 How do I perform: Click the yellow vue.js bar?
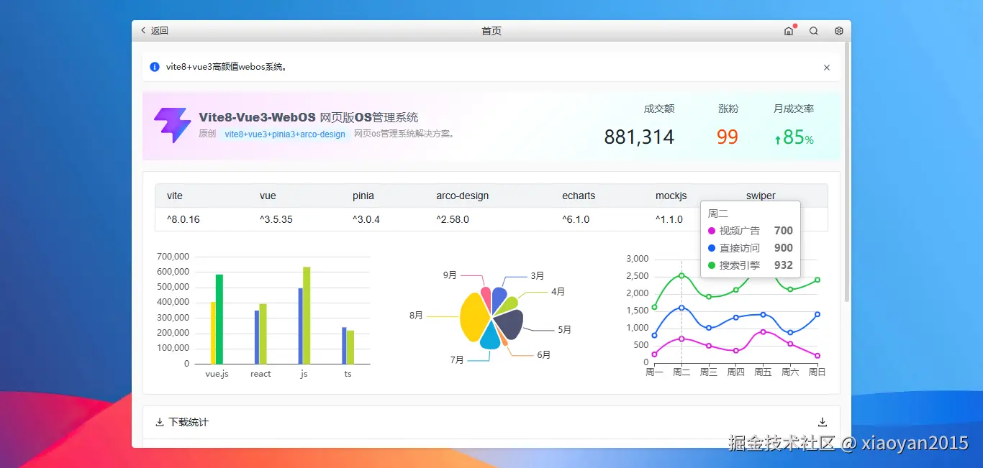213,333
